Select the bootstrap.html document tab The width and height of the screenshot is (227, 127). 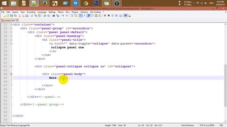[x=9, y=20]
